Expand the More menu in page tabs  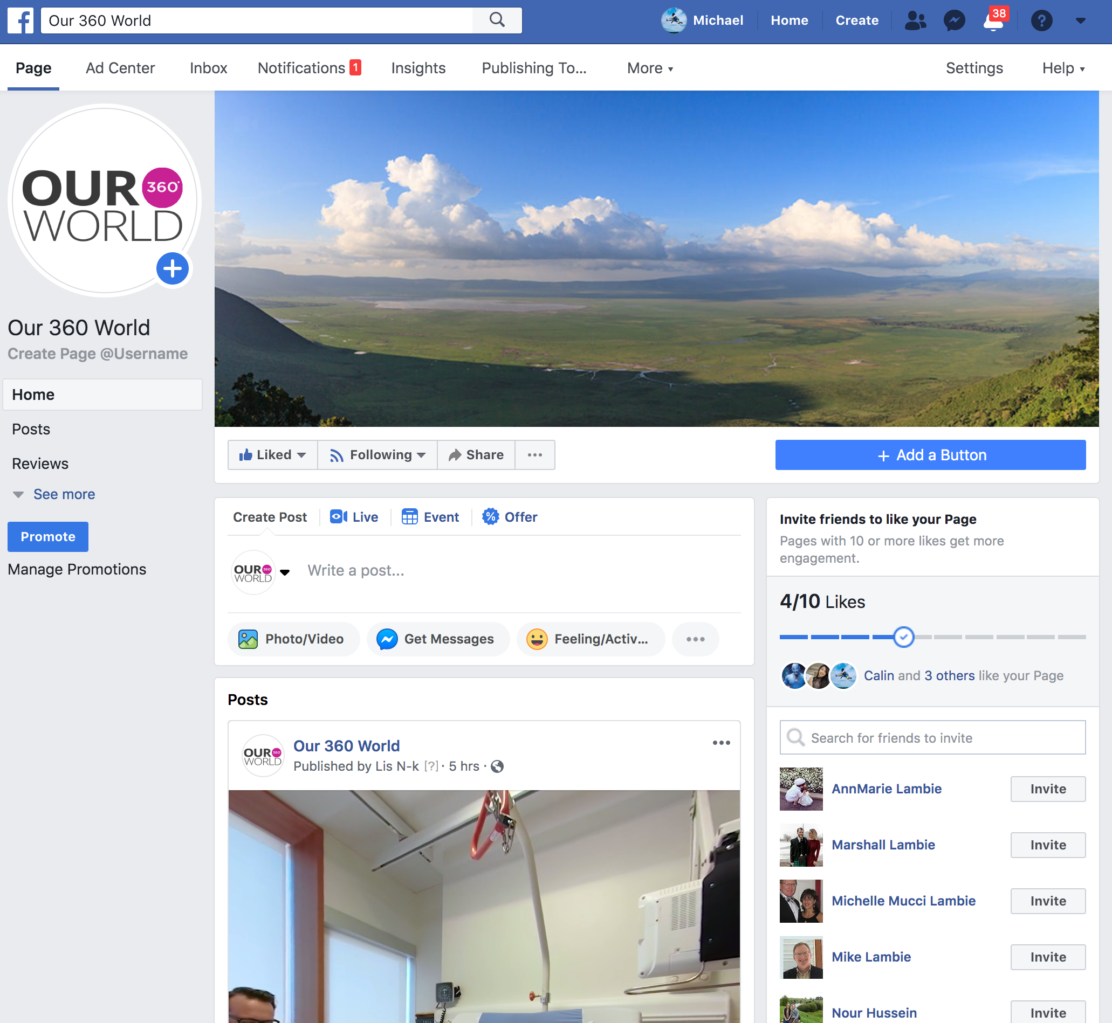coord(650,68)
